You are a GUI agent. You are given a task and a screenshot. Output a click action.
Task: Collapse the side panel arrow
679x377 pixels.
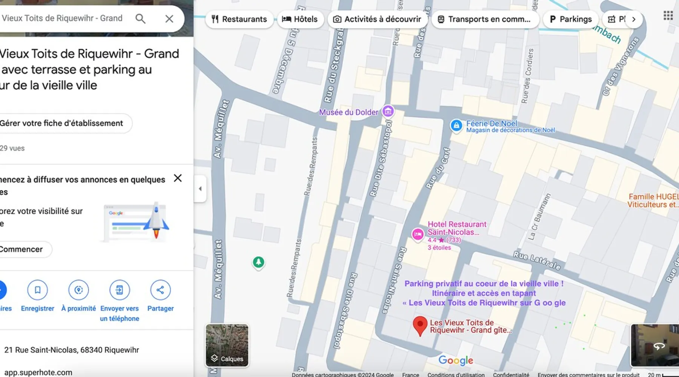(200, 188)
